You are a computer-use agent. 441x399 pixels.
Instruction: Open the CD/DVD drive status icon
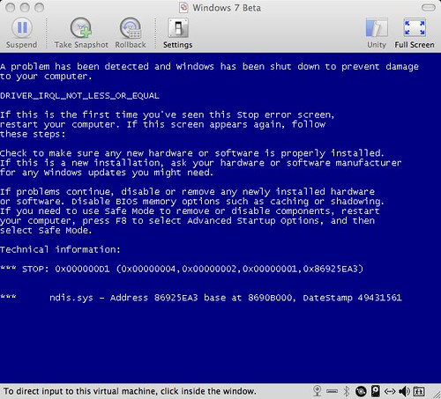(361, 391)
